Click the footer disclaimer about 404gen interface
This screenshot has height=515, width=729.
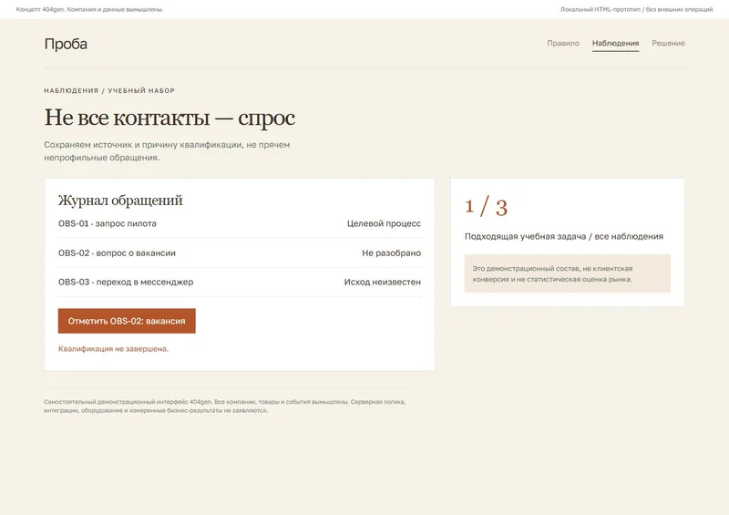(225, 407)
